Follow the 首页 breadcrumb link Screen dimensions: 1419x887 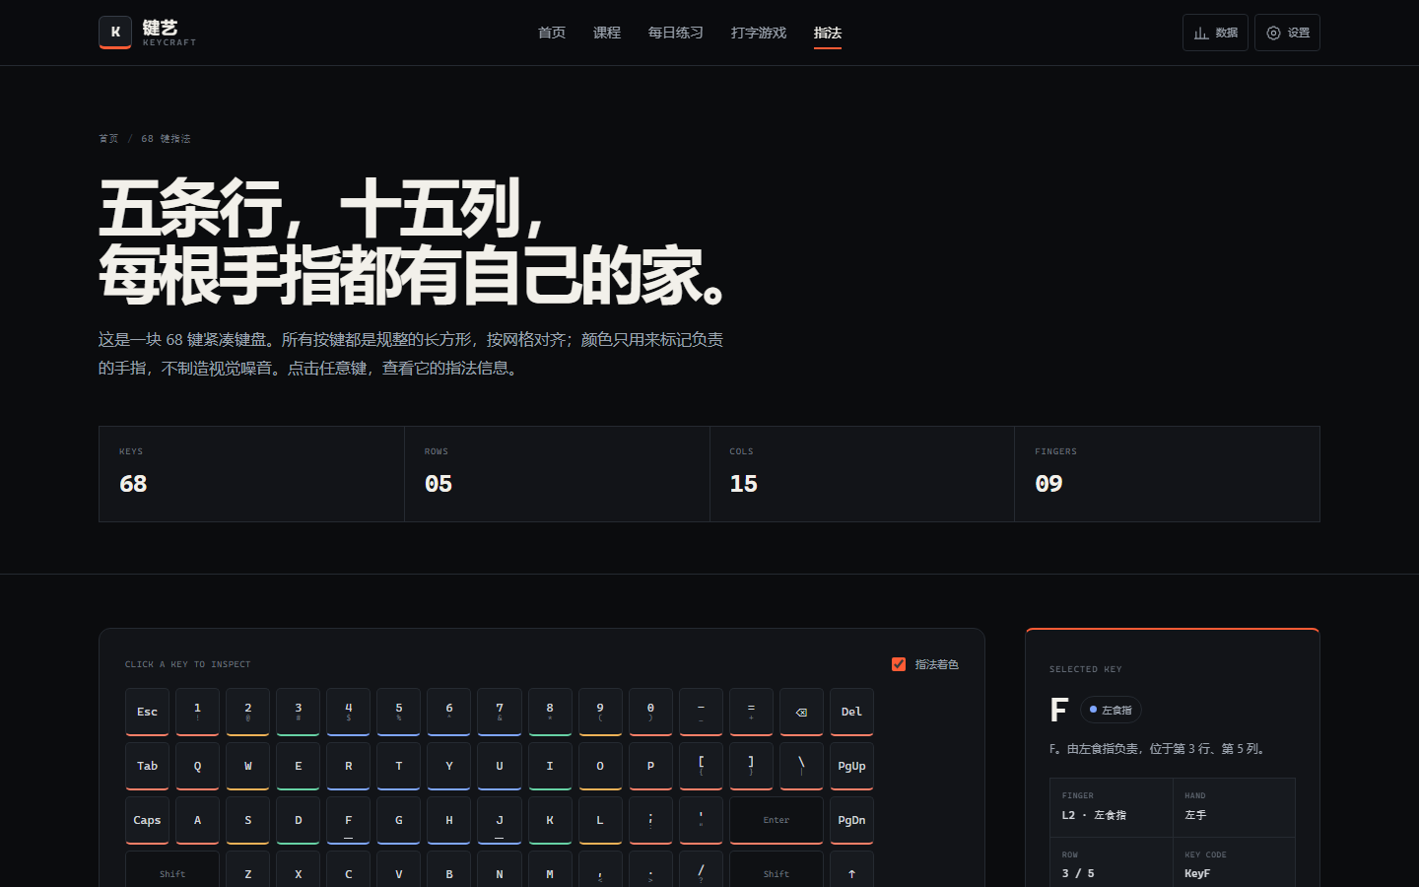tap(108, 139)
